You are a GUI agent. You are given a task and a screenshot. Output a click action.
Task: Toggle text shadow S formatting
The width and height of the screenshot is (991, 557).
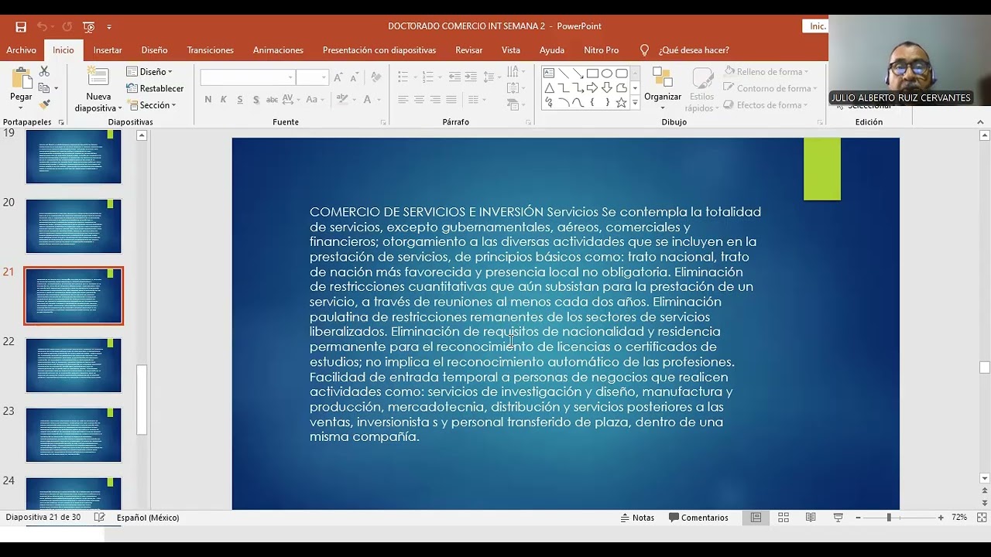click(255, 100)
